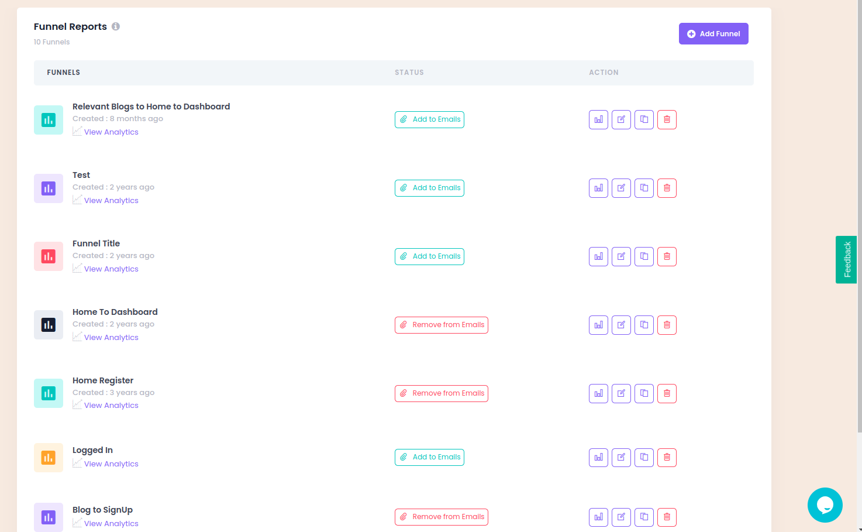Edit the Test funnel
Image resolution: width=862 pixels, height=532 pixels.
(x=621, y=188)
